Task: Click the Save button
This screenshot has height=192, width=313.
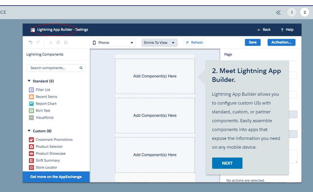Action: click(253, 42)
